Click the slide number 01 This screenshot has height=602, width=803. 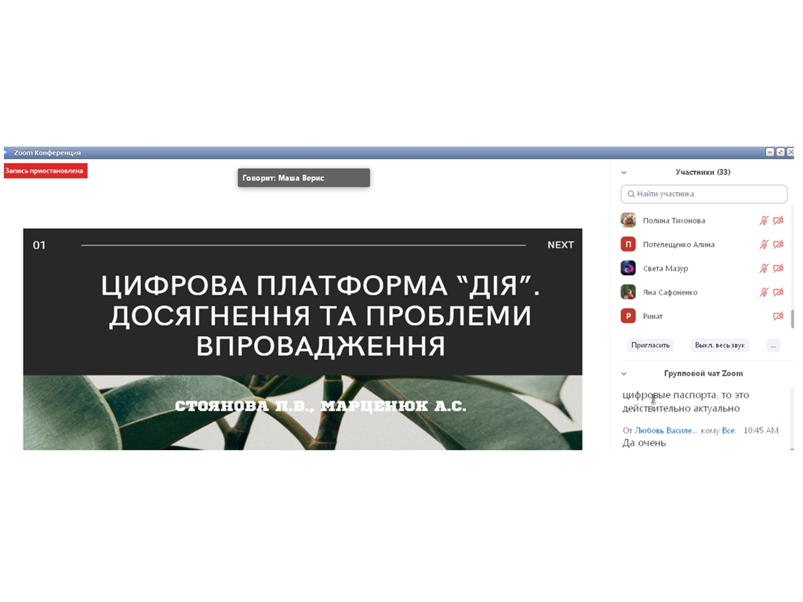coord(39,245)
